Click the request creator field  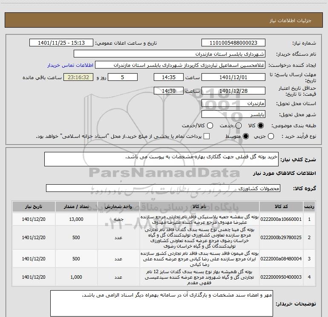180,65
